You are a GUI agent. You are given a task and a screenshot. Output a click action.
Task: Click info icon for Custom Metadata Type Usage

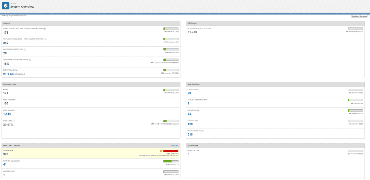click(x=30, y=60)
